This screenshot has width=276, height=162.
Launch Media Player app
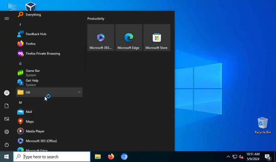(x=49, y=131)
